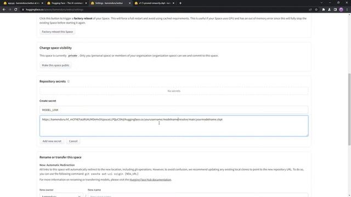Open the browser profile avatar
The image size is (351, 197).
coord(341,10)
